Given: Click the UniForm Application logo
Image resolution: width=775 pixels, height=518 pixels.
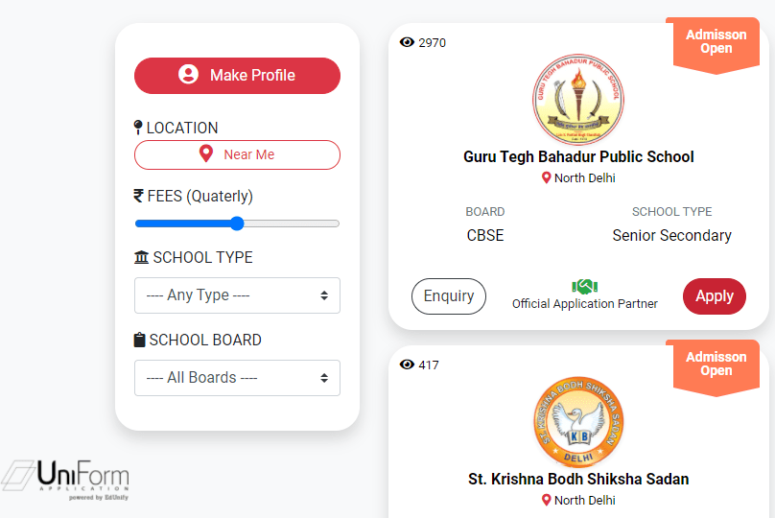Looking at the screenshot, I should pyautogui.click(x=66, y=480).
